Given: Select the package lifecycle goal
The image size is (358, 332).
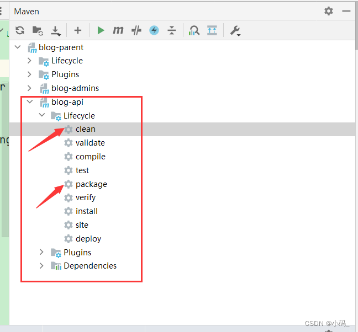Looking at the screenshot, I should coord(91,184).
